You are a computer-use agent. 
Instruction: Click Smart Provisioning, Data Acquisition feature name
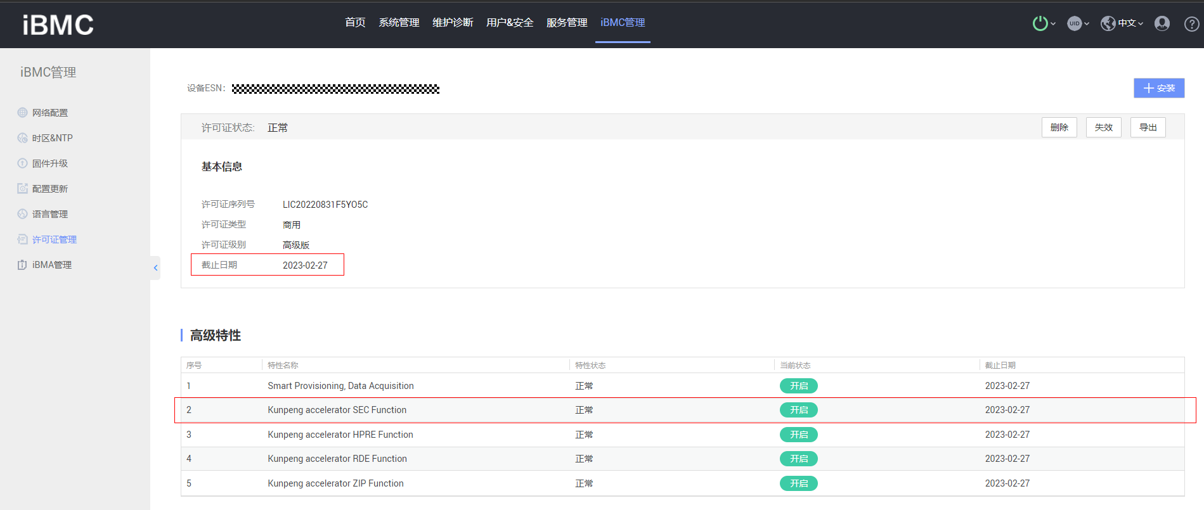(340, 386)
